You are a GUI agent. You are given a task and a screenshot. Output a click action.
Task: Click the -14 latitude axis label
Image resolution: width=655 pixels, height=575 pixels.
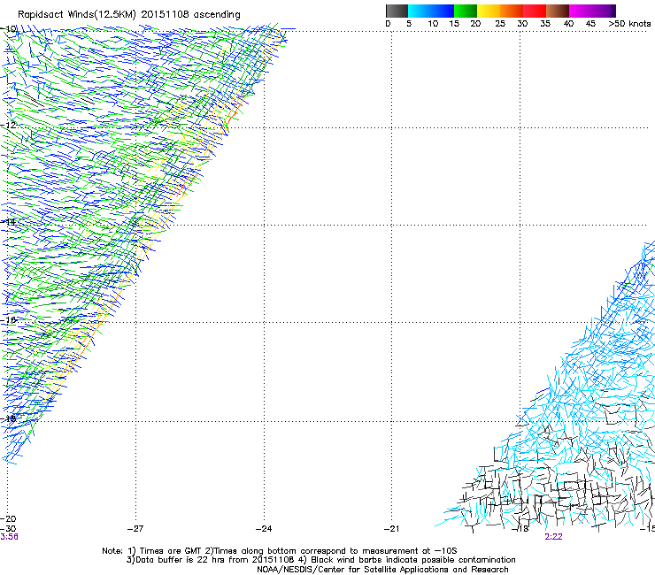[x=8, y=222]
